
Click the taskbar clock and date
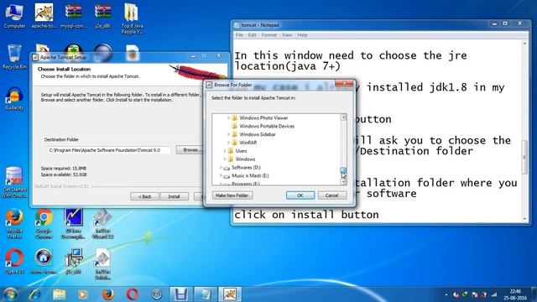click(x=515, y=294)
